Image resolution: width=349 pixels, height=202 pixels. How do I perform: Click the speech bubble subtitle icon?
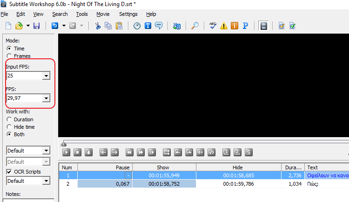(159, 26)
